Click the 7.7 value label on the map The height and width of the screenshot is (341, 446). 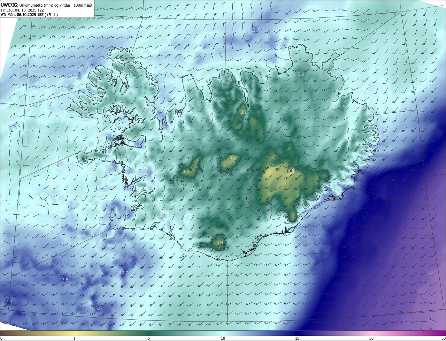pyautogui.click(x=243, y=170)
